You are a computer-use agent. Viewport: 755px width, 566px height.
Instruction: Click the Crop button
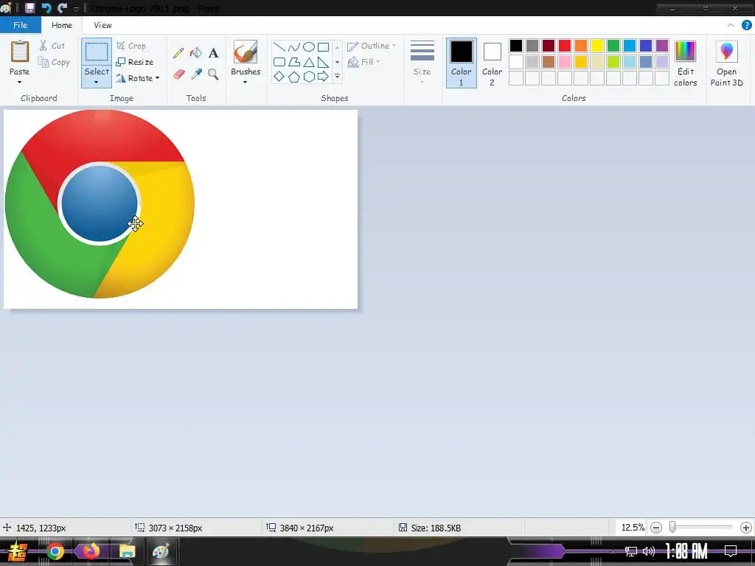point(131,46)
